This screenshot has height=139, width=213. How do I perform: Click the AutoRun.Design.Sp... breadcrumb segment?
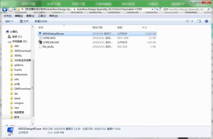click(48, 9)
